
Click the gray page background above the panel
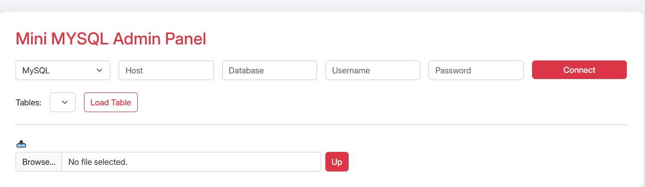(x=322, y=5)
